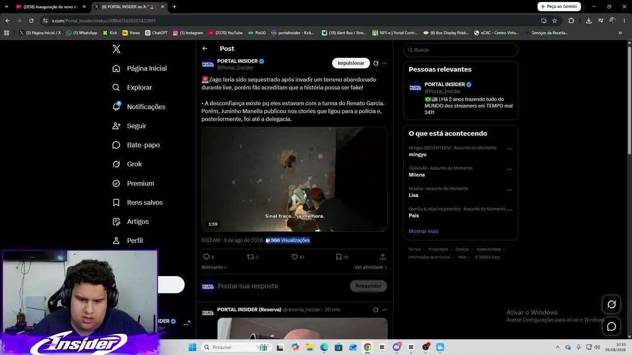
Task: Open Microsoft Edge from the taskbar
Action: click(x=324, y=347)
